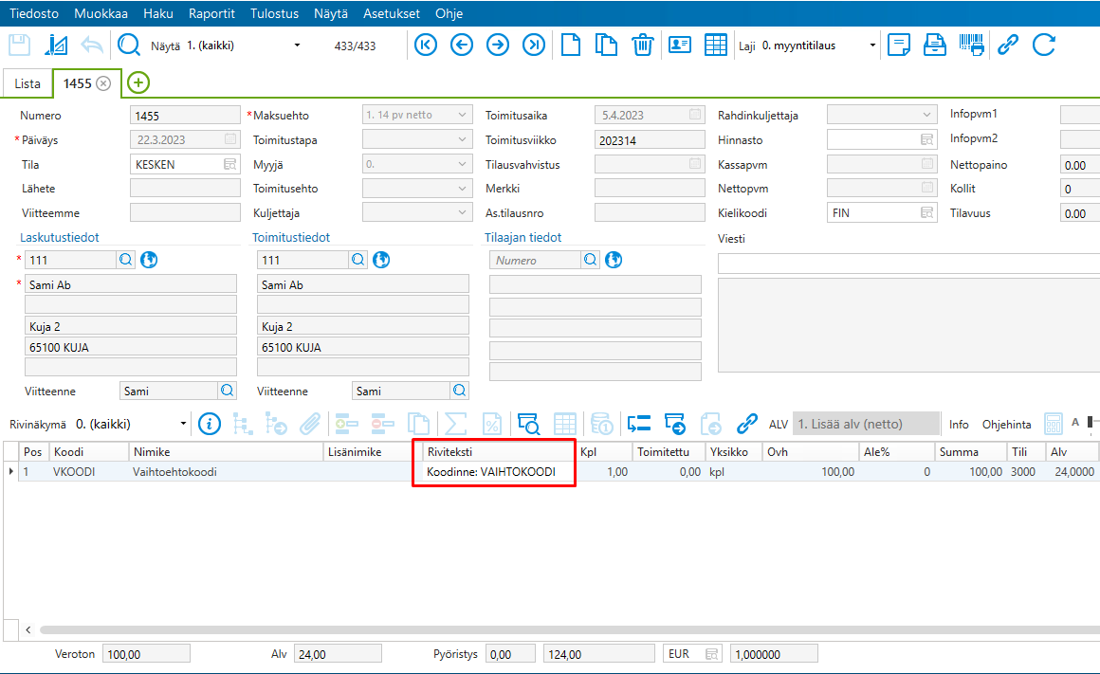Go to the previous record
Viewport: 1100px width, 674px height.
462,45
